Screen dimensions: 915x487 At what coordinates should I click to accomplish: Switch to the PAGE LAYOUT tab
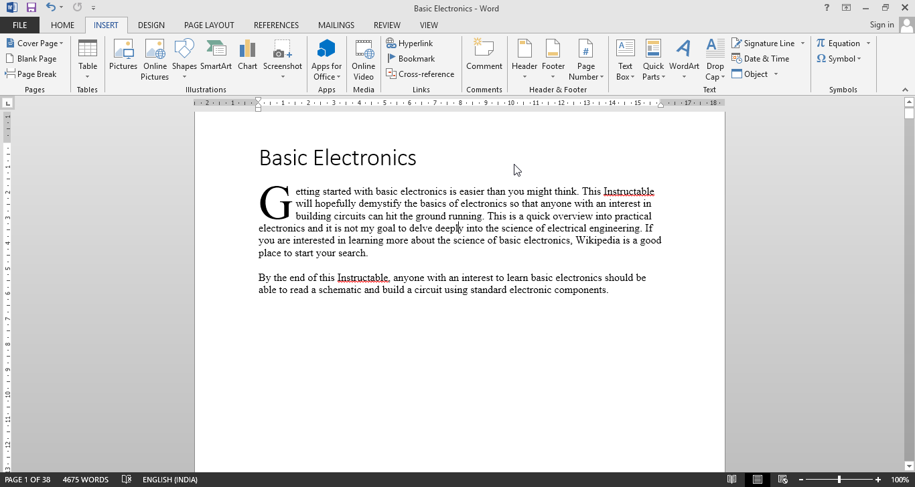point(209,25)
